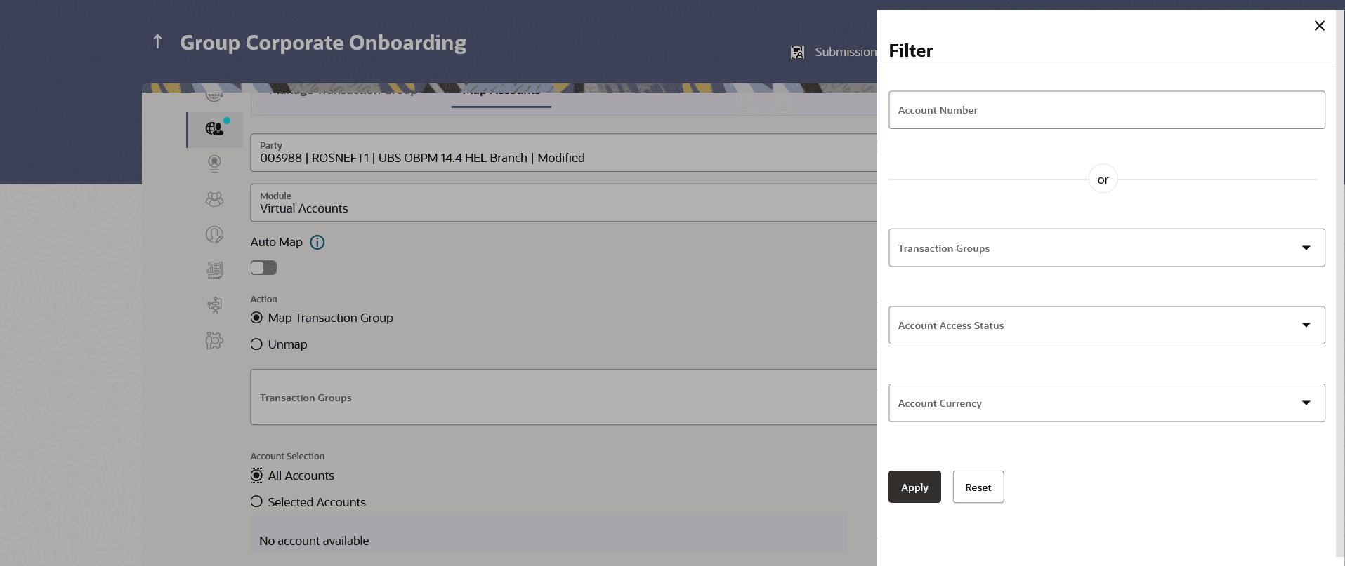Click the workflow diagram sidebar icon
The width and height of the screenshot is (1345, 566).
click(214, 305)
